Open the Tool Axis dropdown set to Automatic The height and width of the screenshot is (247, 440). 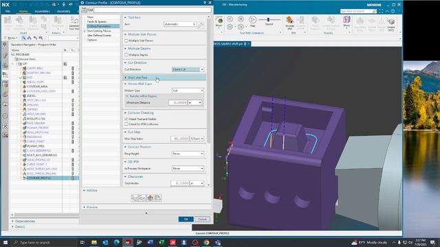pyautogui.click(x=180, y=25)
